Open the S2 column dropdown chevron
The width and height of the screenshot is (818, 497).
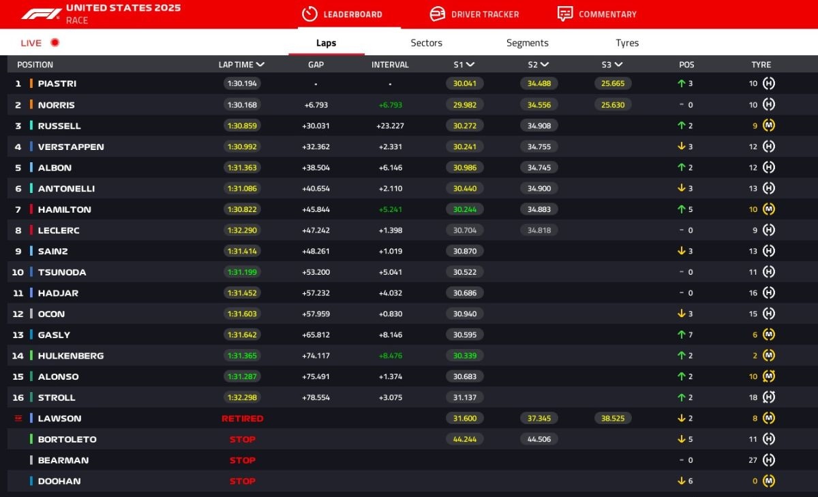(x=545, y=65)
